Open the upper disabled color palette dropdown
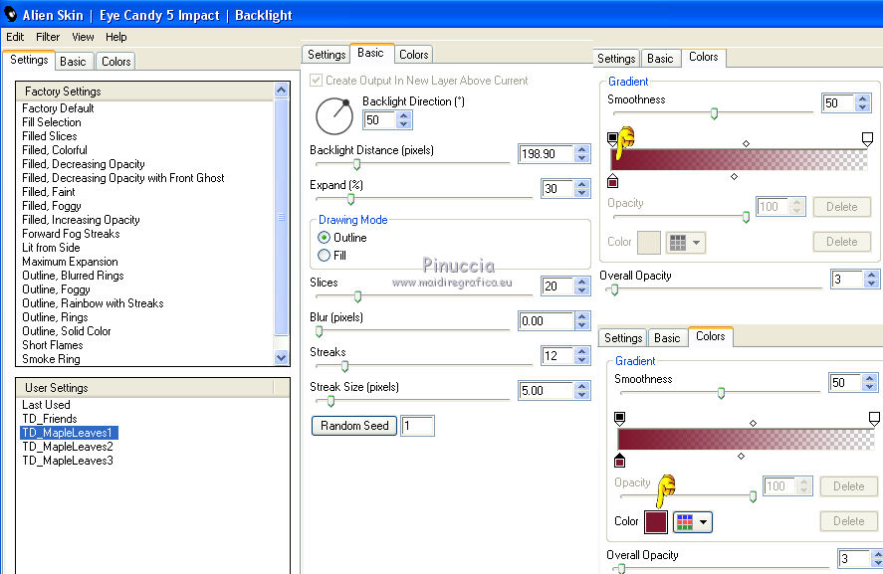This screenshot has height=574, width=883. pyautogui.click(x=685, y=243)
